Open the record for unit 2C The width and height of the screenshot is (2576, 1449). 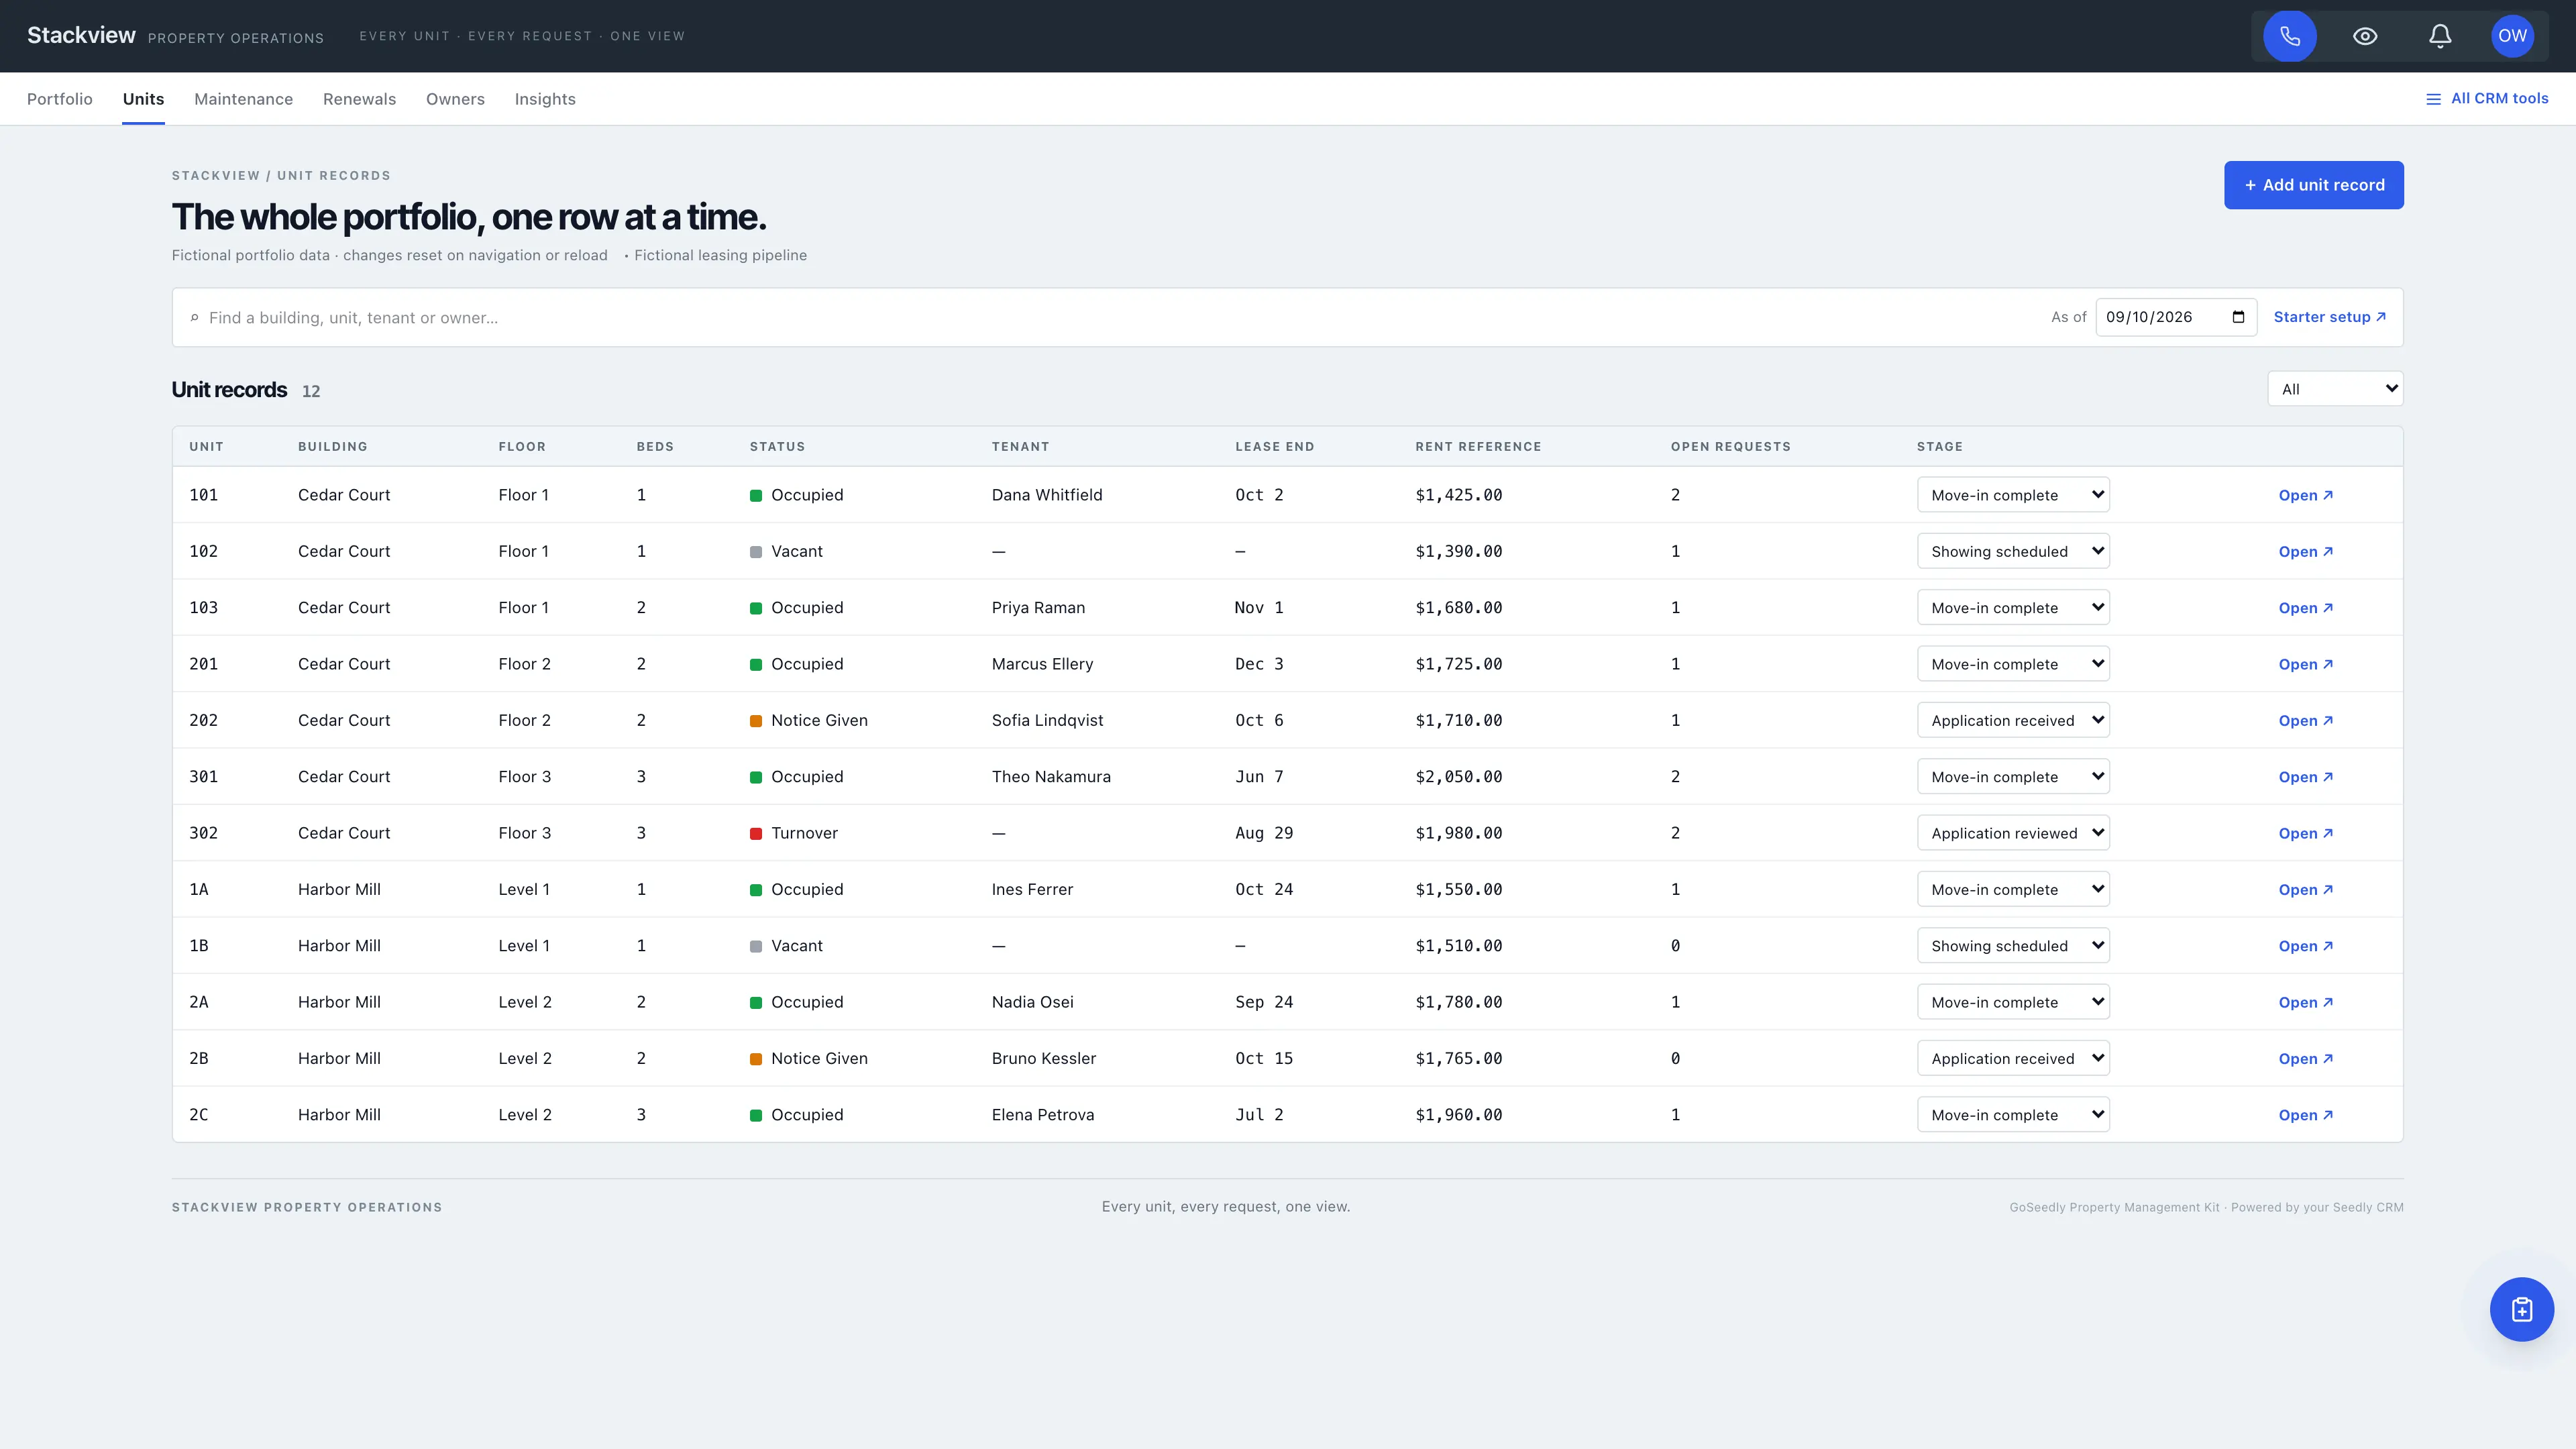(x=2305, y=1115)
